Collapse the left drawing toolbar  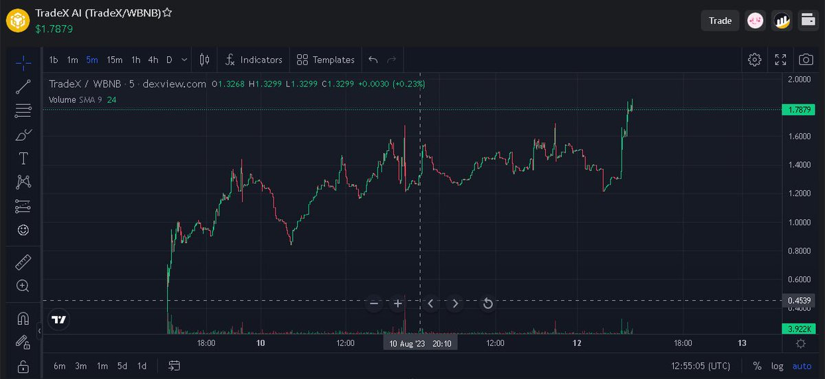tap(40, 331)
